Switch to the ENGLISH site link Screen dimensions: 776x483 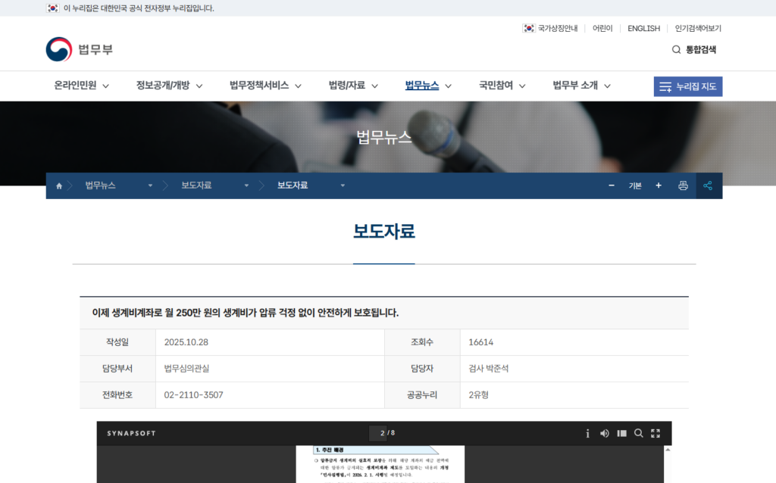click(643, 29)
